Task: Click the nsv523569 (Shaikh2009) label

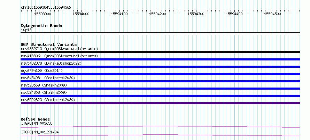Action: (x=44, y=85)
